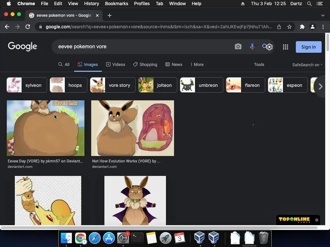Open the search Tools button

pos(259,64)
